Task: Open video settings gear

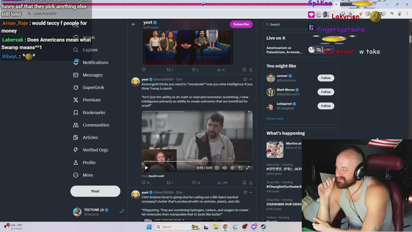Action: [x=232, y=168]
